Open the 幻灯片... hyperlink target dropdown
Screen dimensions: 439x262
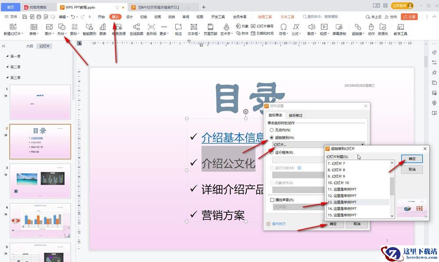click(319, 145)
